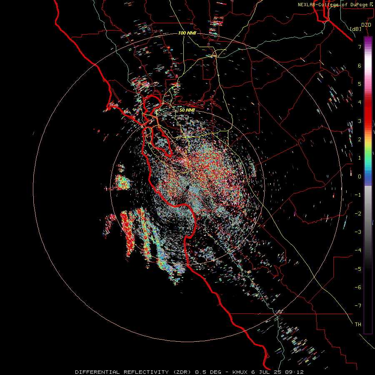This screenshot has height=375, width=375.
Task: Click the "-5" value on the color scale
Action: coord(358,269)
